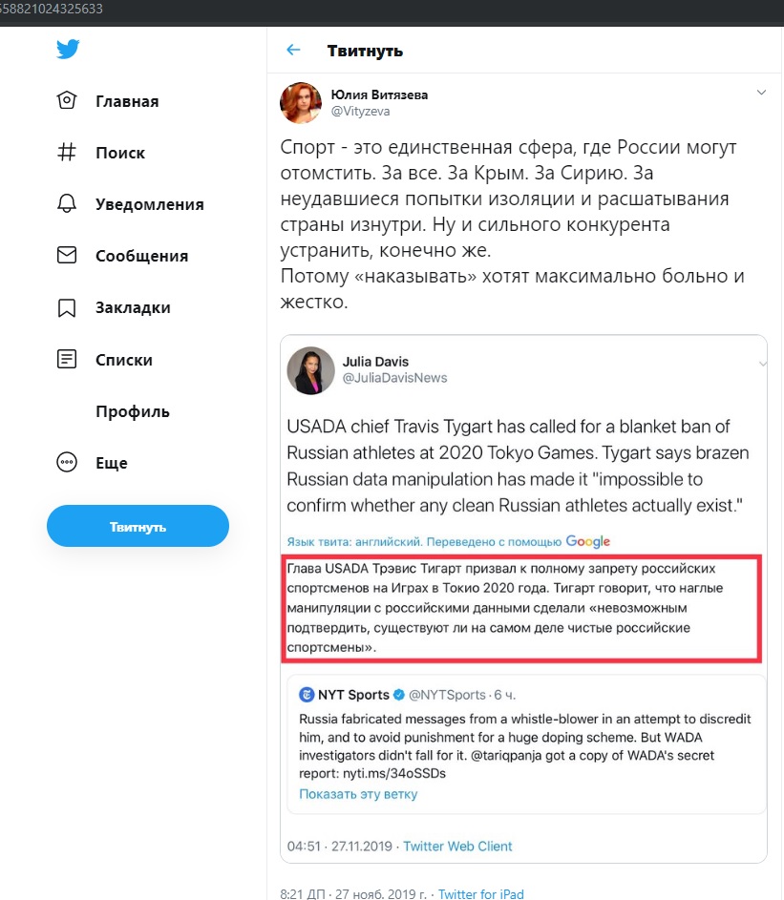
Task: Open Twitter Web Client link
Action: 457,846
